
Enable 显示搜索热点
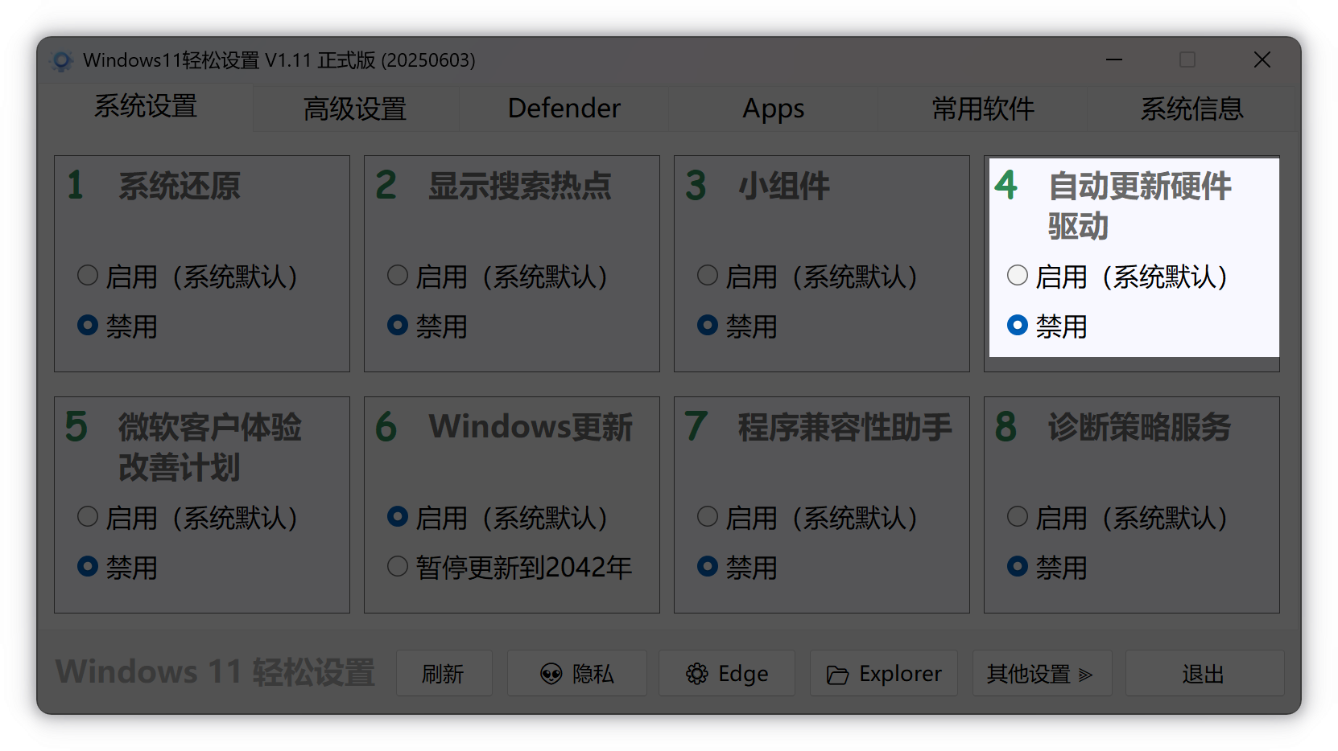pyautogui.click(x=397, y=275)
